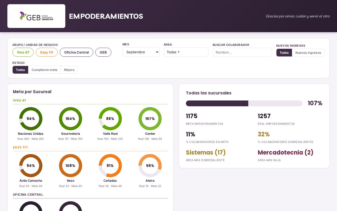The height and width of the screenshot is (211, 337).
Task: Click the Aleira 56% donut chart
Action: (150, 166)
